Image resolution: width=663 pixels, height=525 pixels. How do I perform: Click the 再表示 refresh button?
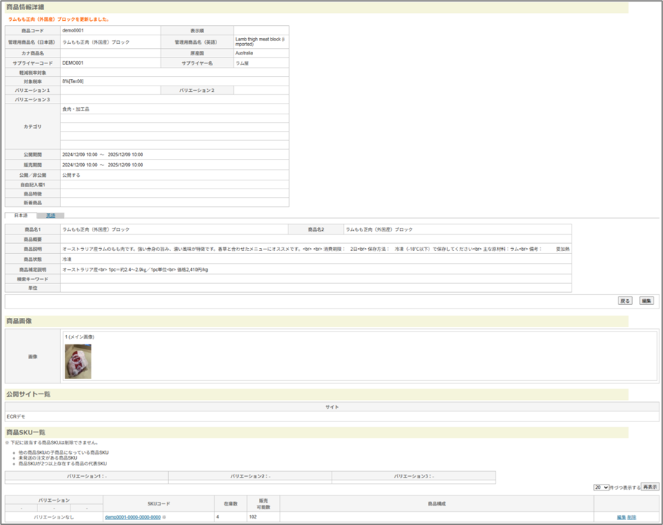(x=649, y=487)
